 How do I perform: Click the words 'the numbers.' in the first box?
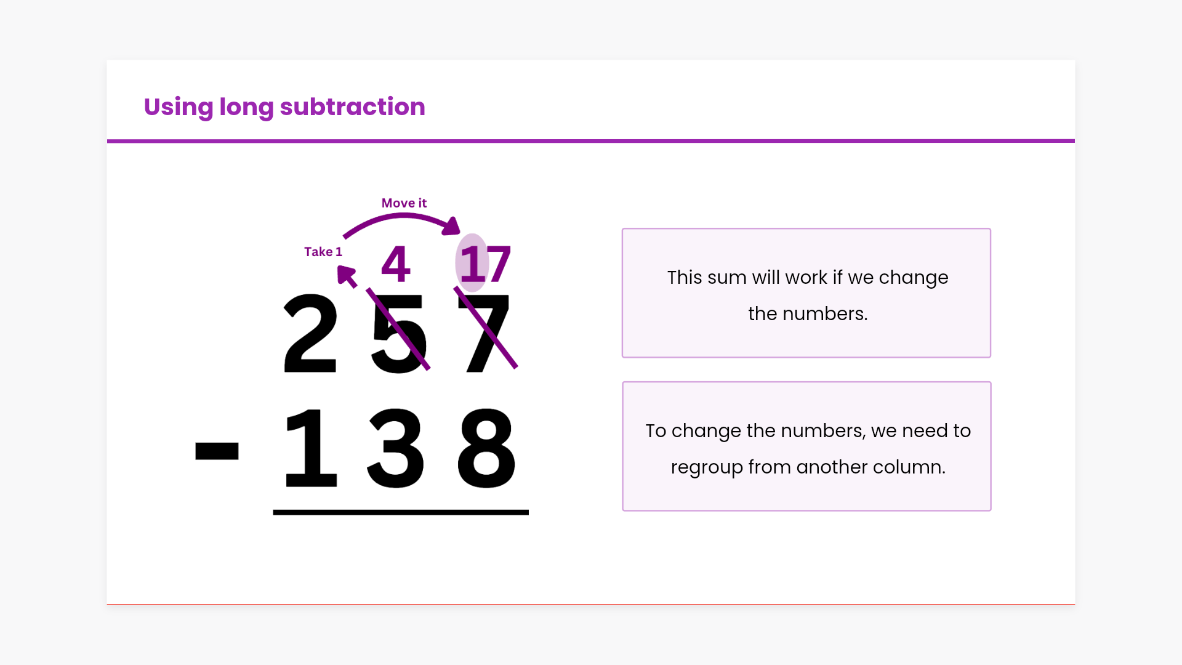(808, 314)
